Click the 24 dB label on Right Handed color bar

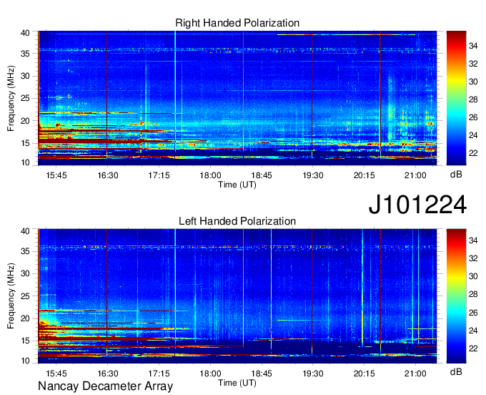point(473,135)
